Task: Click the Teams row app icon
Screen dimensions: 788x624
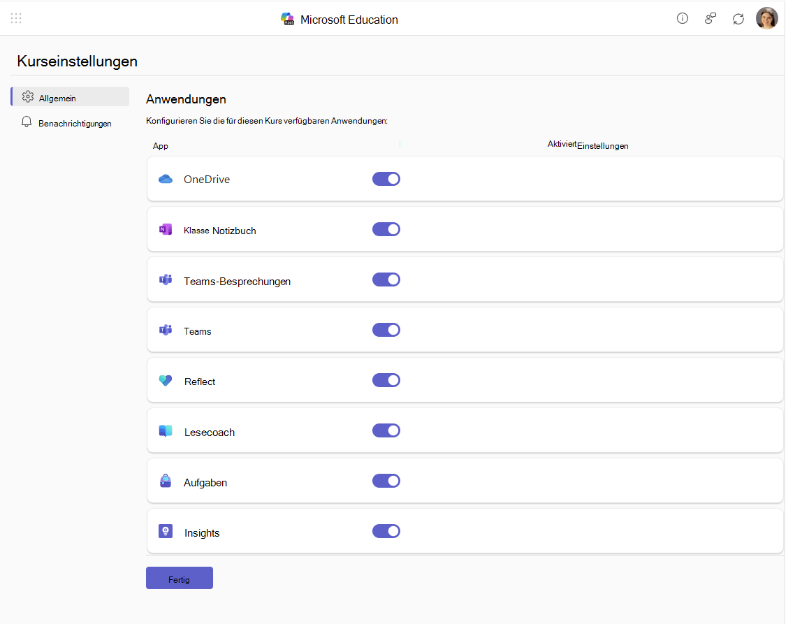Action: 166,330
